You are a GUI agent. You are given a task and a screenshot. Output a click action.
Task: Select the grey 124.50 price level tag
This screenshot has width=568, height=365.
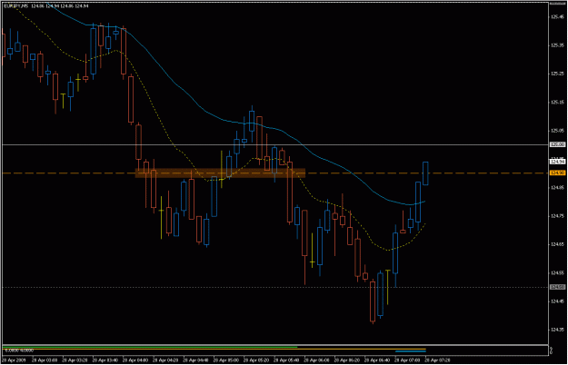(x=557, y=287)
